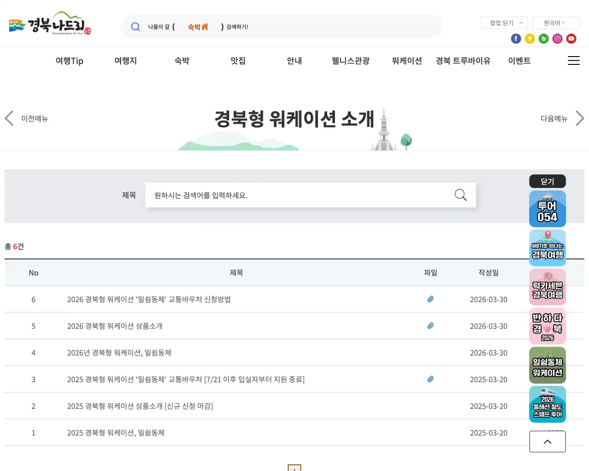The width and height of the screenshot is (589, 471).
Task: Open post '2026년 경북형 워케이션, 일쉼동체'
Action: pos(119,353)
